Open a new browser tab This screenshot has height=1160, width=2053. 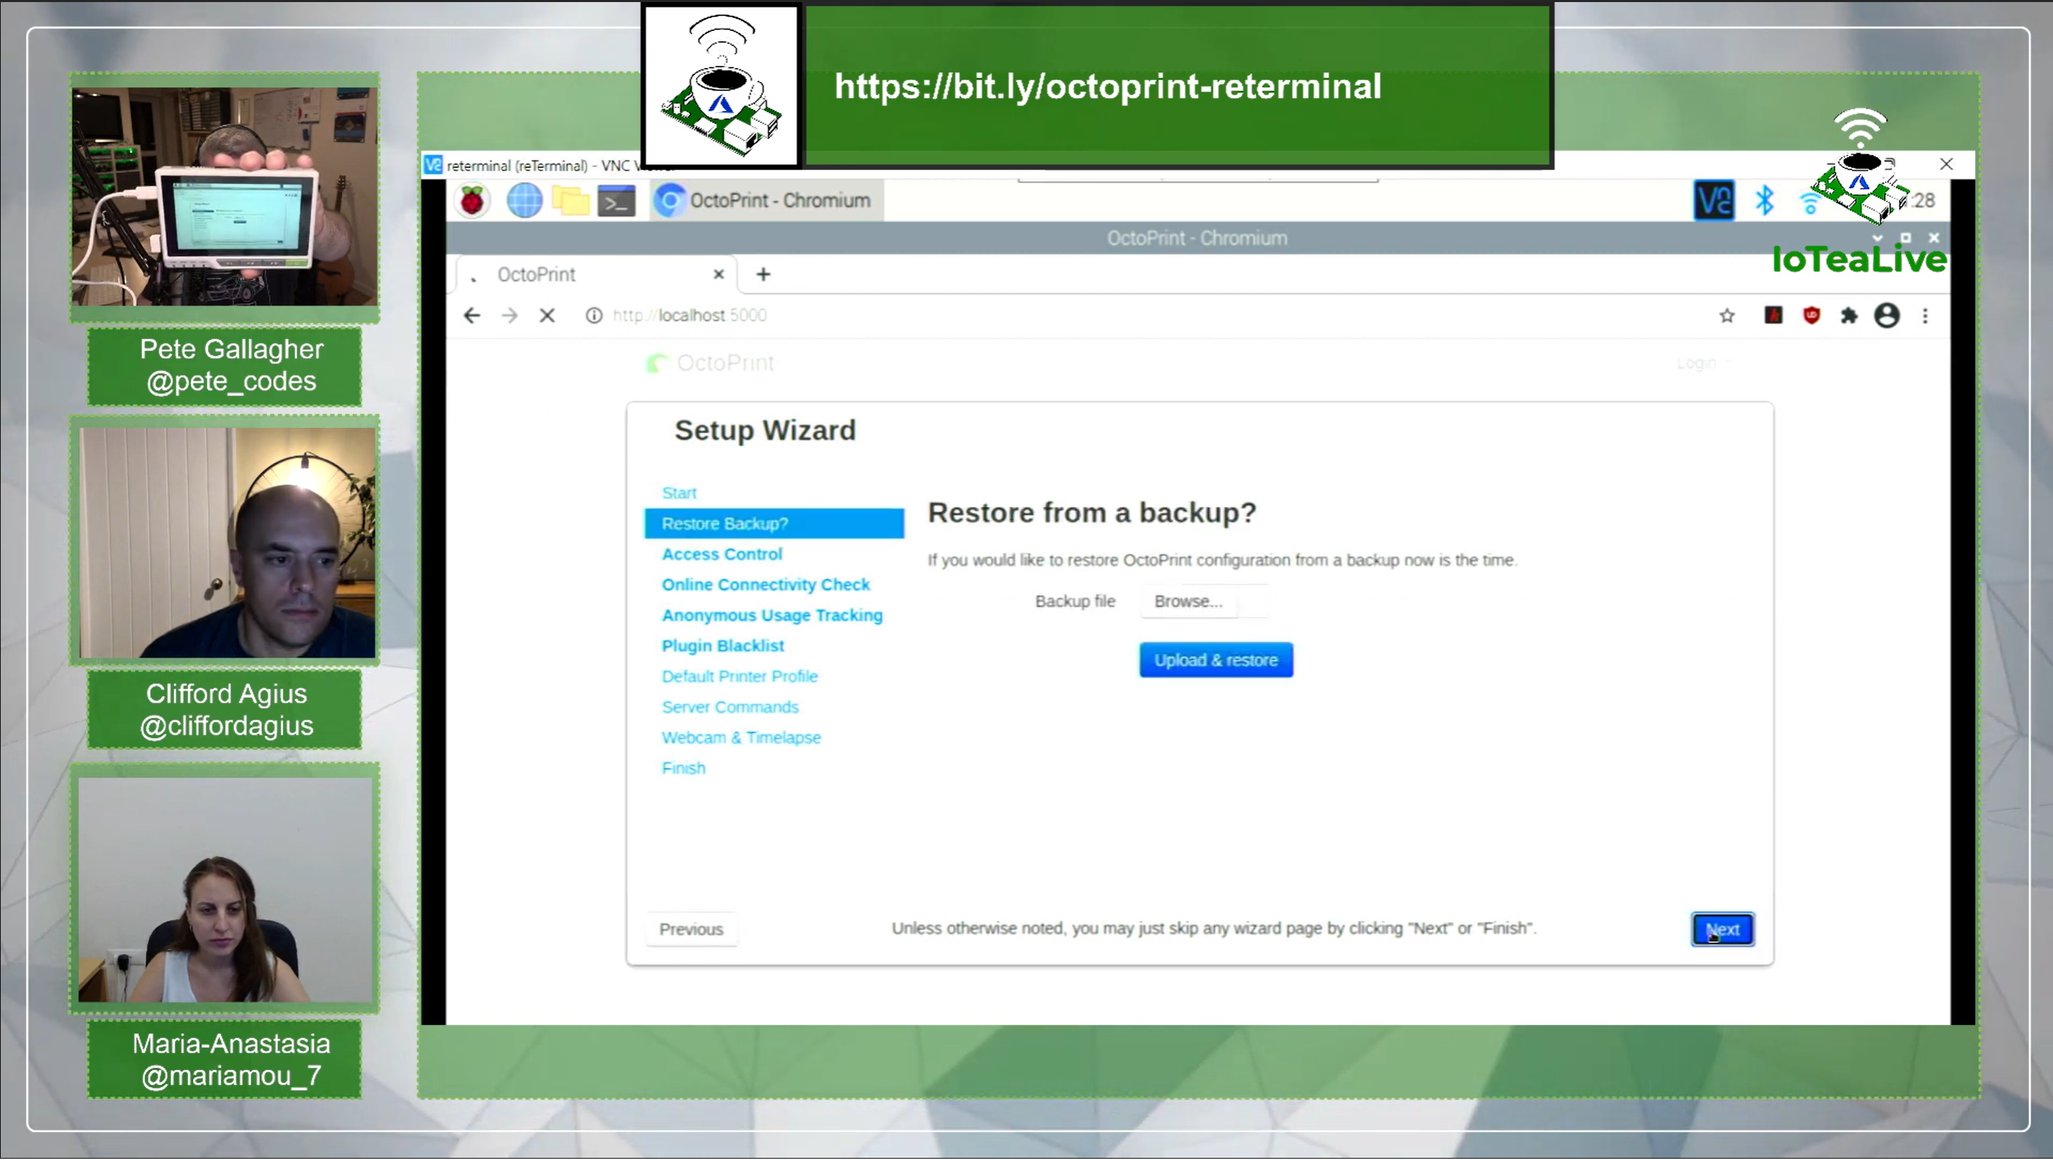tap(764, 275)
